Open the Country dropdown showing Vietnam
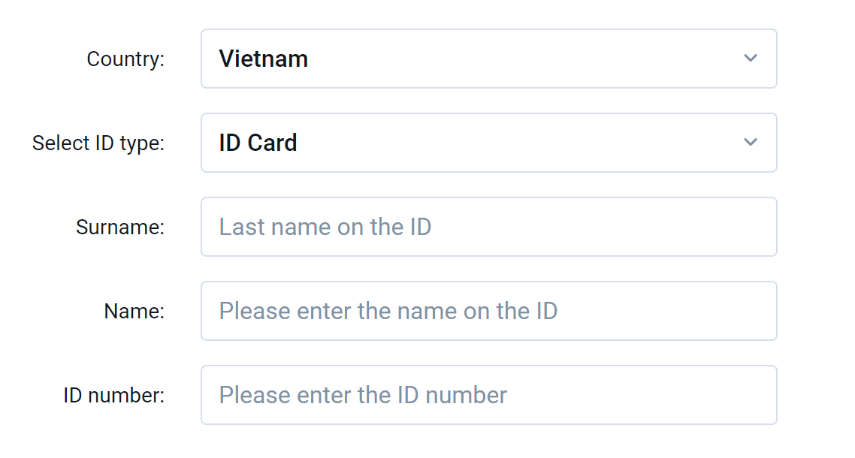Image resolution: width=855 pixels, height=458 pixels. pyautogui.click(x=488, y=59)
